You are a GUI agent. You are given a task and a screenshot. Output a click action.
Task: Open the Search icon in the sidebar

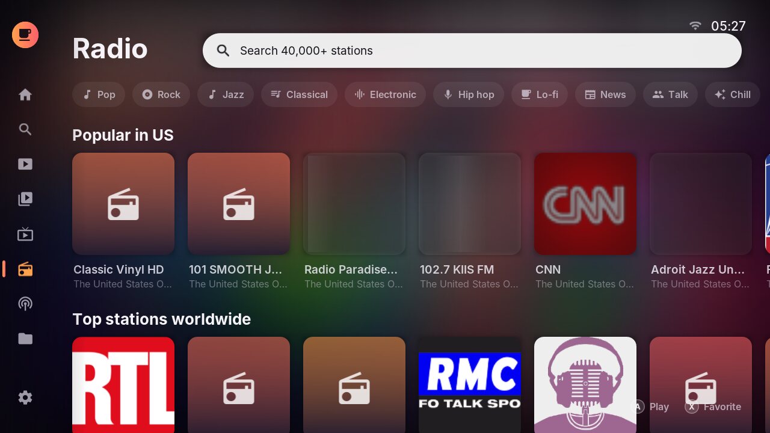[25, 129]
